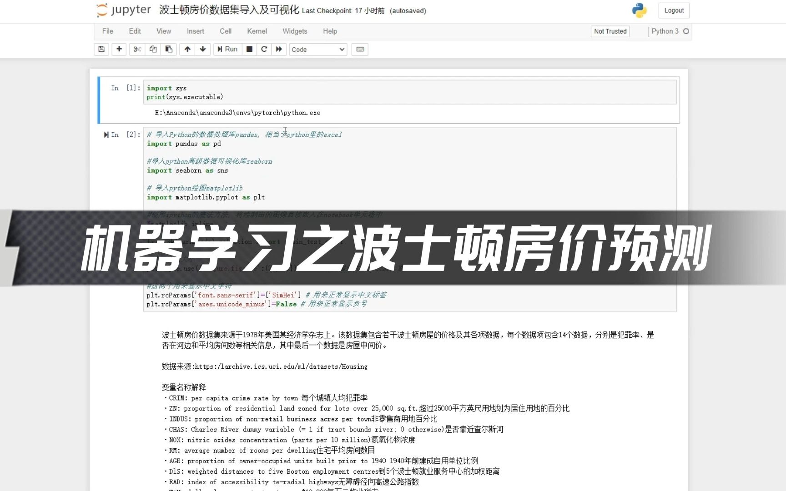Viewport: 786px width, 491px height.
Task: Click the import pandas as pd line
Action: tap(184, 144)
